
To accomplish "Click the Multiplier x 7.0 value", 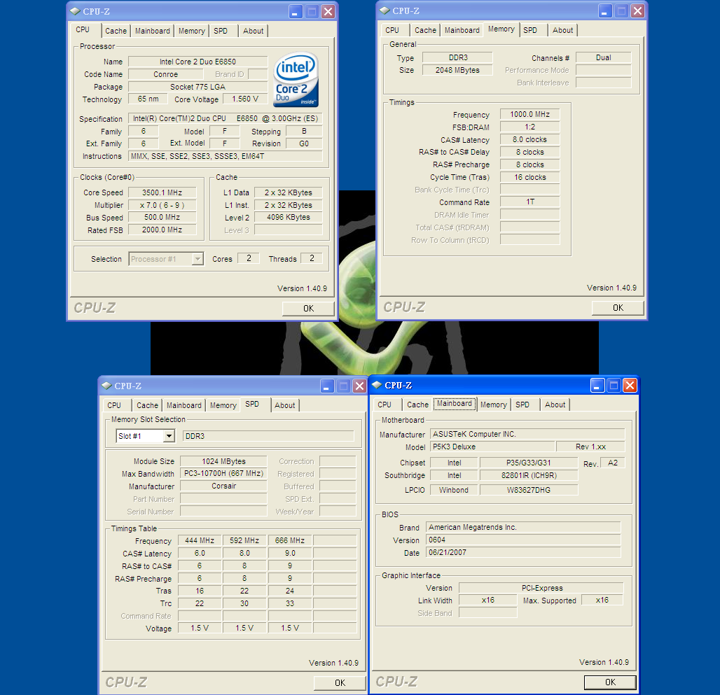I will tap(162, 205).
